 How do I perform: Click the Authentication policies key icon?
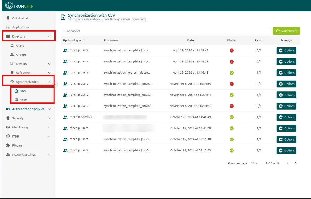(8, 109)
